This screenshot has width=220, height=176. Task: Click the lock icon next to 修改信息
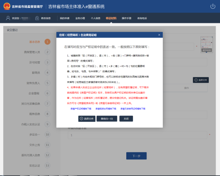pos(37,18)
